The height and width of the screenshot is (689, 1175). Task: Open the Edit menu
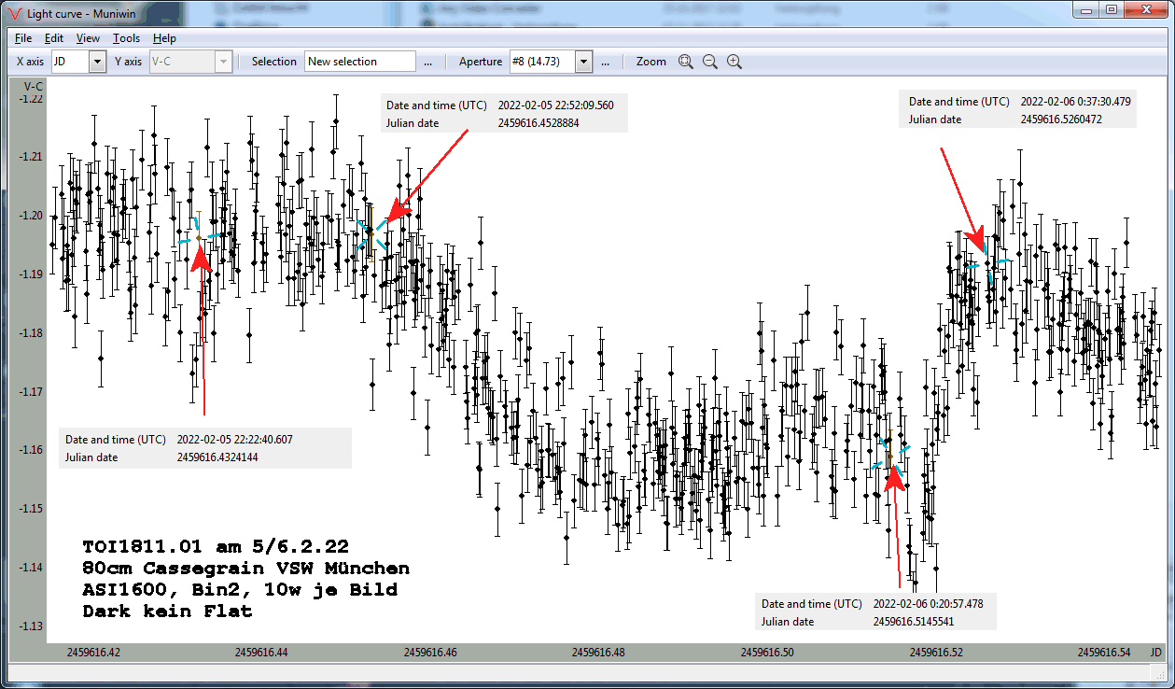click(54, 38)
